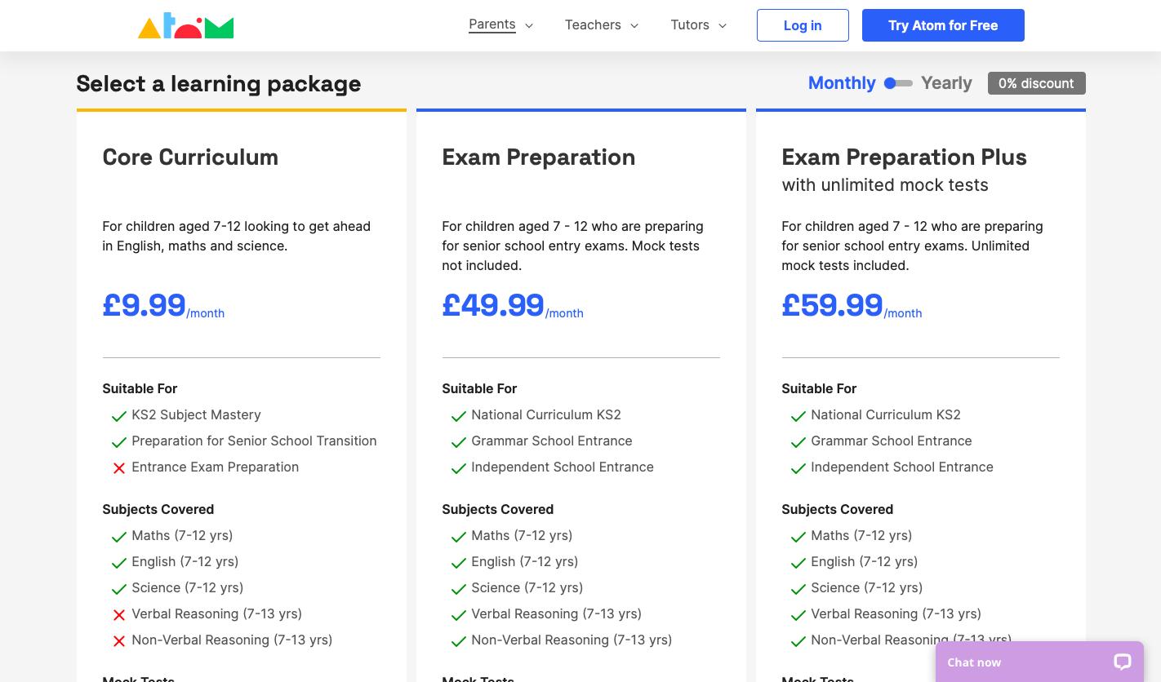Click the green check beside Independent School Entrance in Exam Preparation Plus
Image resolution: width=1161 pixels, height=682 pixels.
[x=798, y=468]
